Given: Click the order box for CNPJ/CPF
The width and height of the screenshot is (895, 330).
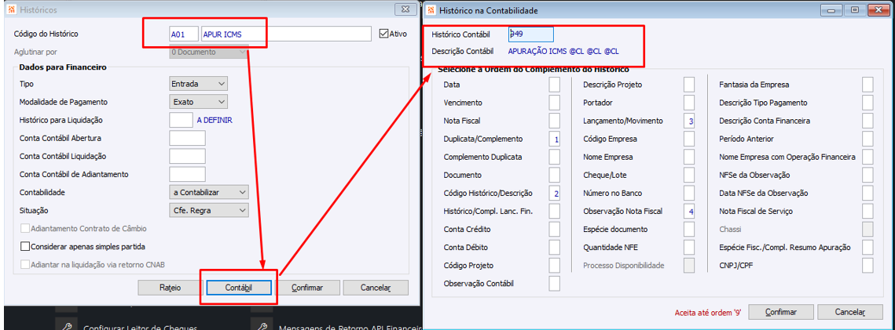Looking at the screenshot, I should pyautogui.click(x=867, y=265).
